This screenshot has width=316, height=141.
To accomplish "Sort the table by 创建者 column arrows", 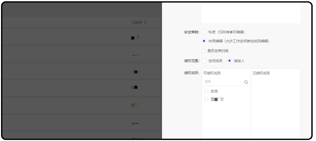I will coord(145,23).
